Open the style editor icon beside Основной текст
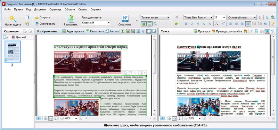278x130 pixels. pos(260,17)
